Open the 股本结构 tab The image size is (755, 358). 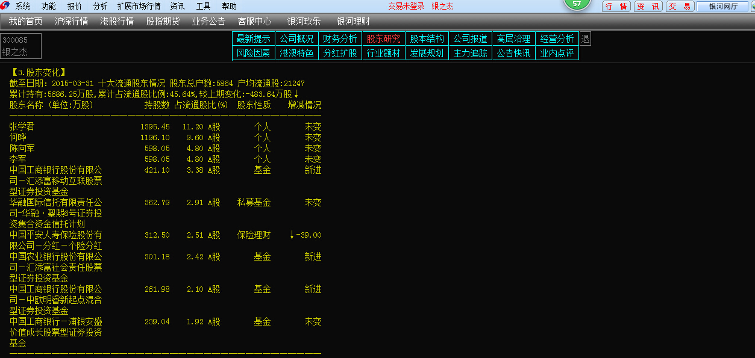coord(427,39)
